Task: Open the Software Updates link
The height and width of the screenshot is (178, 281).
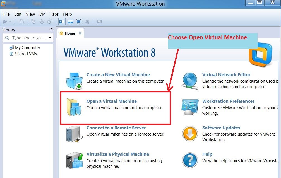Action: 221,128
